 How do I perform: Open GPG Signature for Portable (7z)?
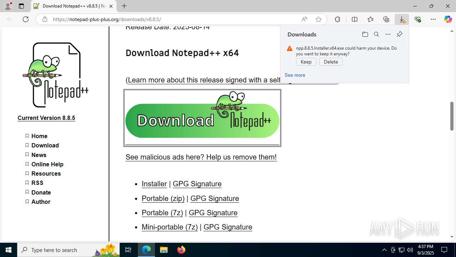point(213,213)
